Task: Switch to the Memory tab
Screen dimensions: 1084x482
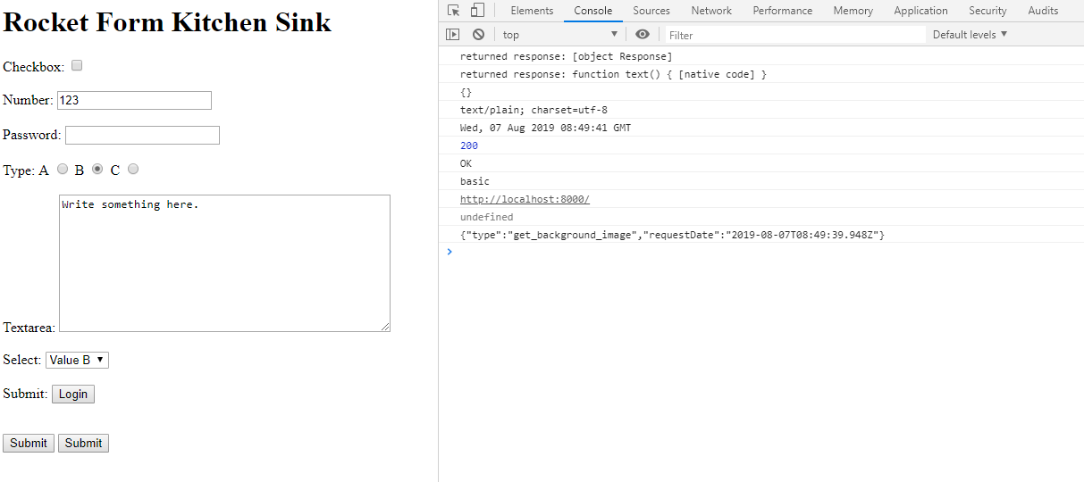Action: [x=853, y=11]
